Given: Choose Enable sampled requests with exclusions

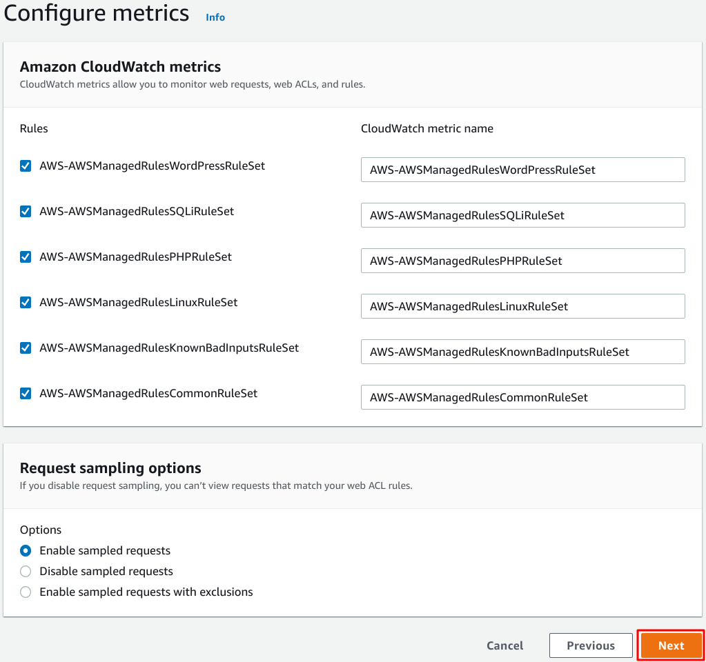Looking at the screenshot, I should [x=26, y=592].
